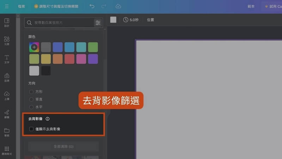
Task: Open the 檔案 (File) menu
Action: [x=22, y=6]
